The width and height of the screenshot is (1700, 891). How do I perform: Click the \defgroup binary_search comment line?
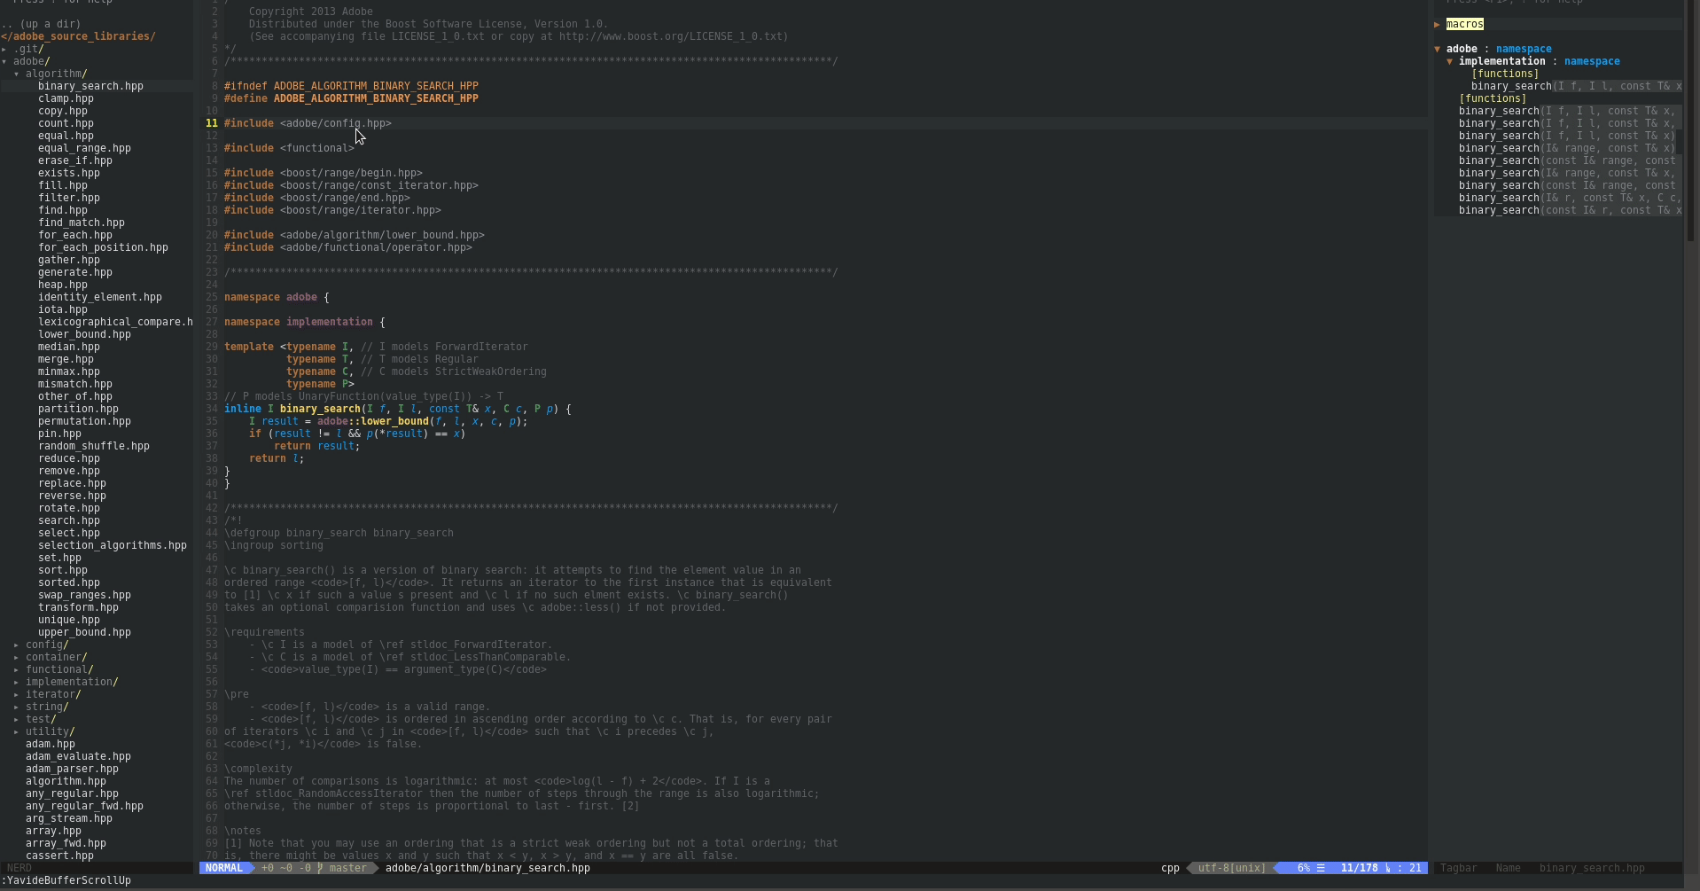(x=339, y=533)
